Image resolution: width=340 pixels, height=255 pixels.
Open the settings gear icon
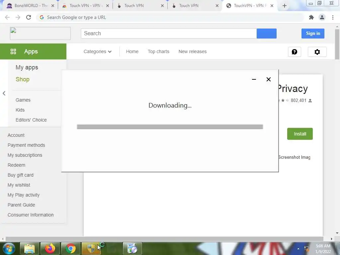(x=317, y=52)
